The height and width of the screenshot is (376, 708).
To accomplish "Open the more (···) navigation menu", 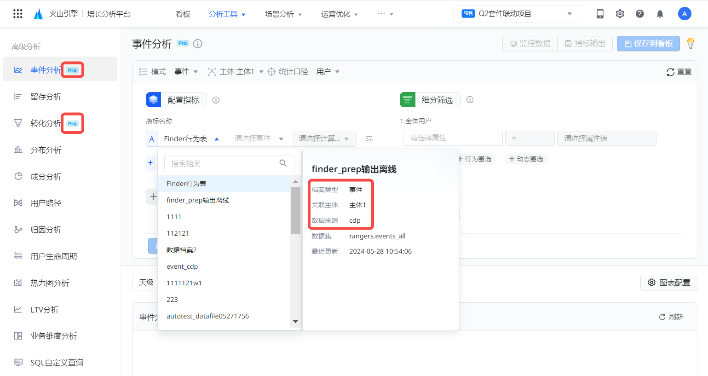I will (x=386, y=14).
